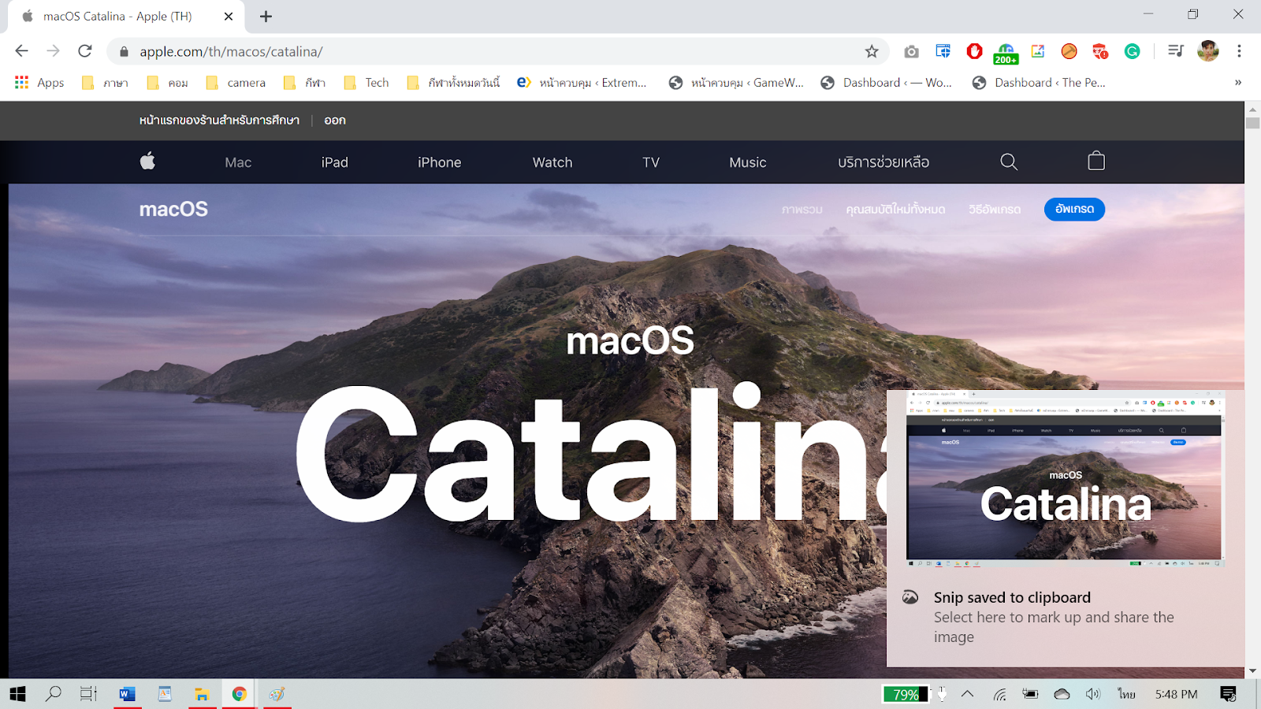Open the gray camera screenshot extension

(911, 51)
